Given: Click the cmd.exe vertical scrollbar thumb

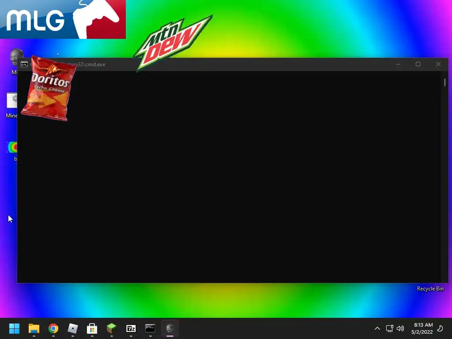Looking at the screenshot, I should tap(445, 83).
